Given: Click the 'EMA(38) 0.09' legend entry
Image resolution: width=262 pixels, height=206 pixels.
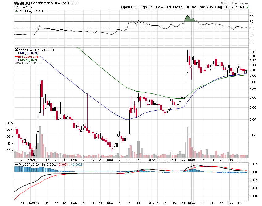Looking at the screenshot, I should pyautogui.click(x=27, y=53).
